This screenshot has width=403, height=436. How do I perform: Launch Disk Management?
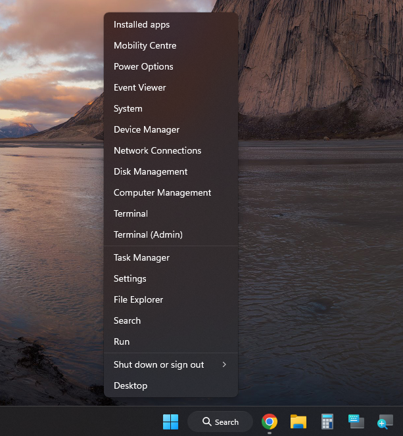171,171
